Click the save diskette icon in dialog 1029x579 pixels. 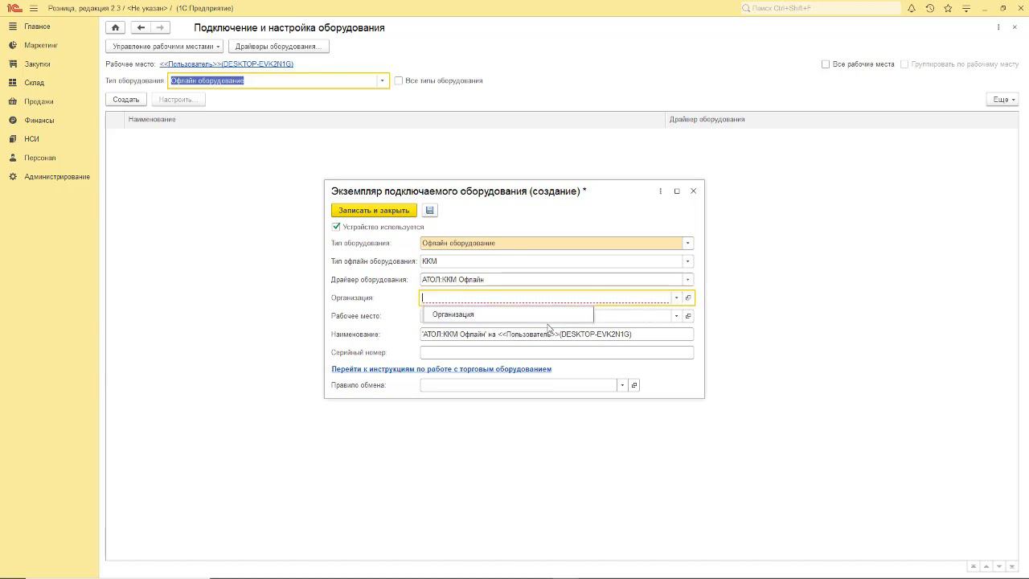tap(429, 211)
